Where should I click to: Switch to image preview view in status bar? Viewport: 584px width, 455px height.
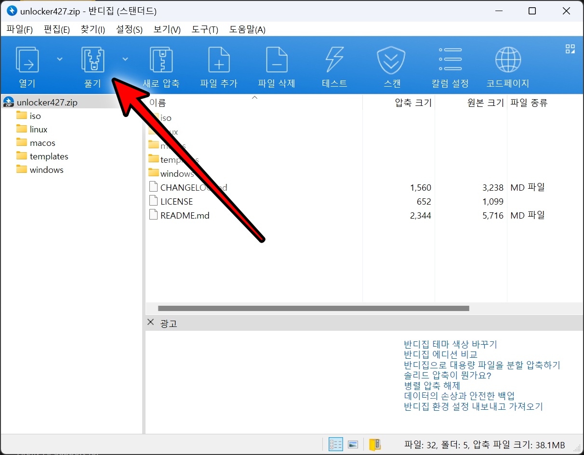[353, 444]
